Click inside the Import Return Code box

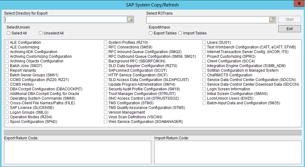(x=228, y=152)
